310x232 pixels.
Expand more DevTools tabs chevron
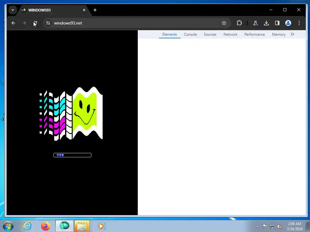point(292,34)
